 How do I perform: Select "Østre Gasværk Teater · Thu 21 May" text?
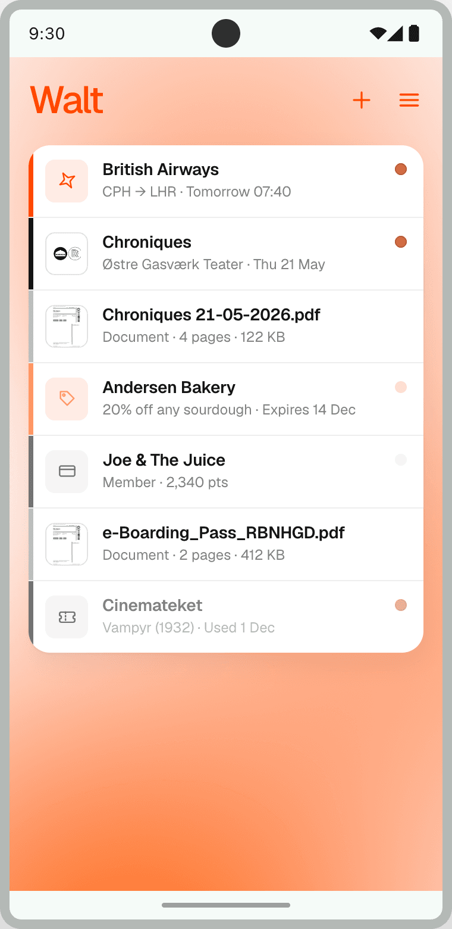pyautogui.click(x=214, y=264)
